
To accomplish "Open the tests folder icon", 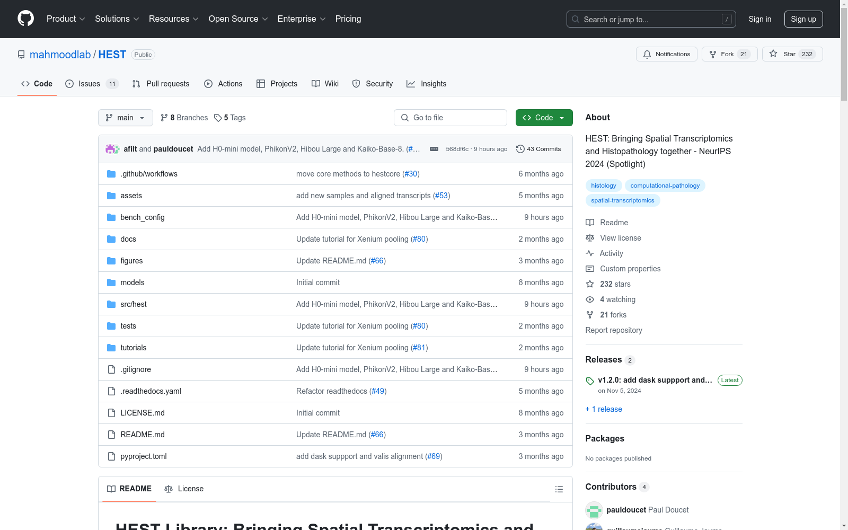I will [x=111, y=326].
